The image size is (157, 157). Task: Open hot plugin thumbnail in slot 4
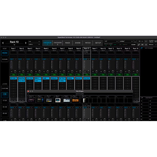coord(58,100)
